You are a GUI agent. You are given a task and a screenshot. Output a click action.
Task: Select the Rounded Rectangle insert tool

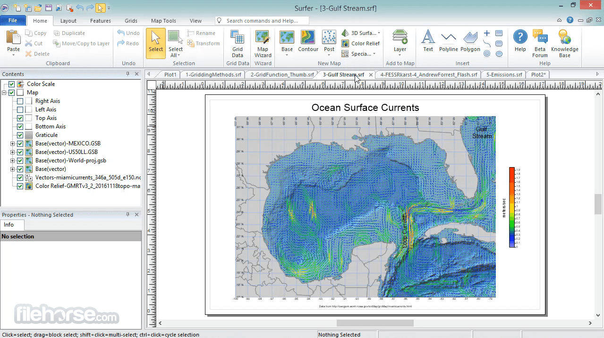pyautogui.click(x=499, y=43)
